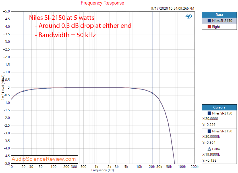Click the 0 tick on the level axis

click(9, 87)
